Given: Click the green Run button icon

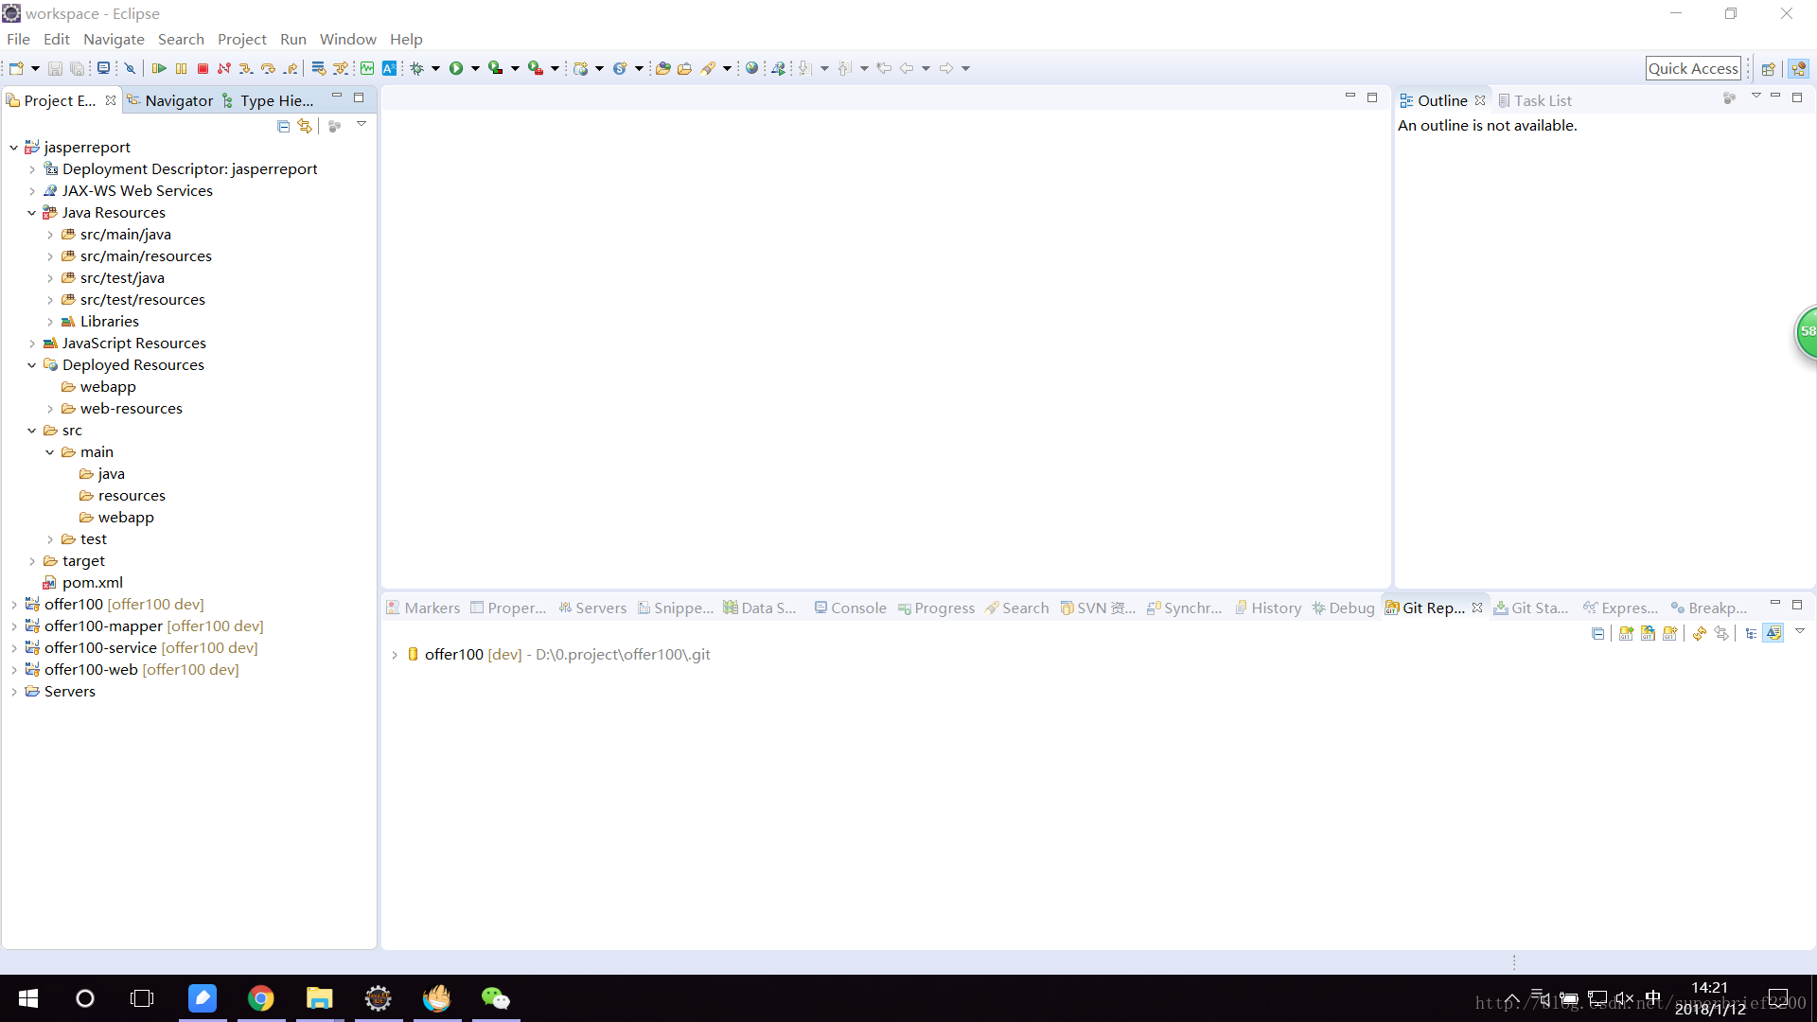Looking at the screenshot, I should 456,68.
